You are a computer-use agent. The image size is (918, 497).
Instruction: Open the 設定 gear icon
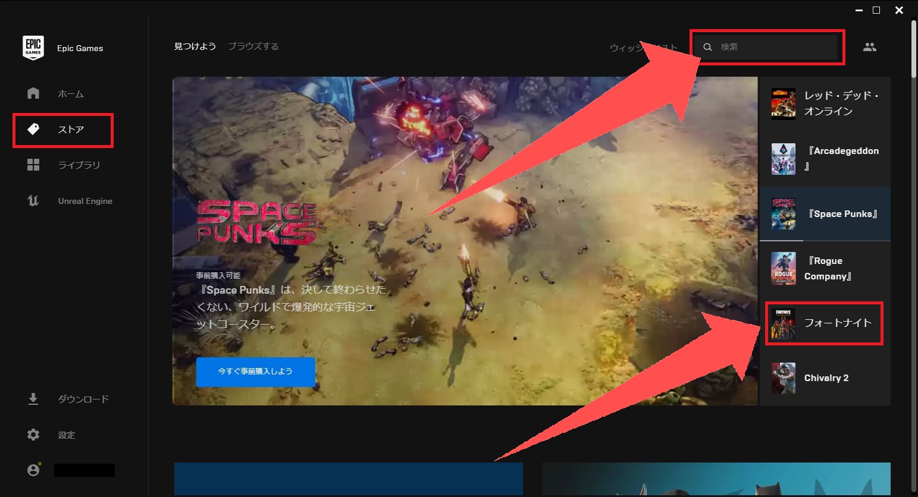click(33, 435)
